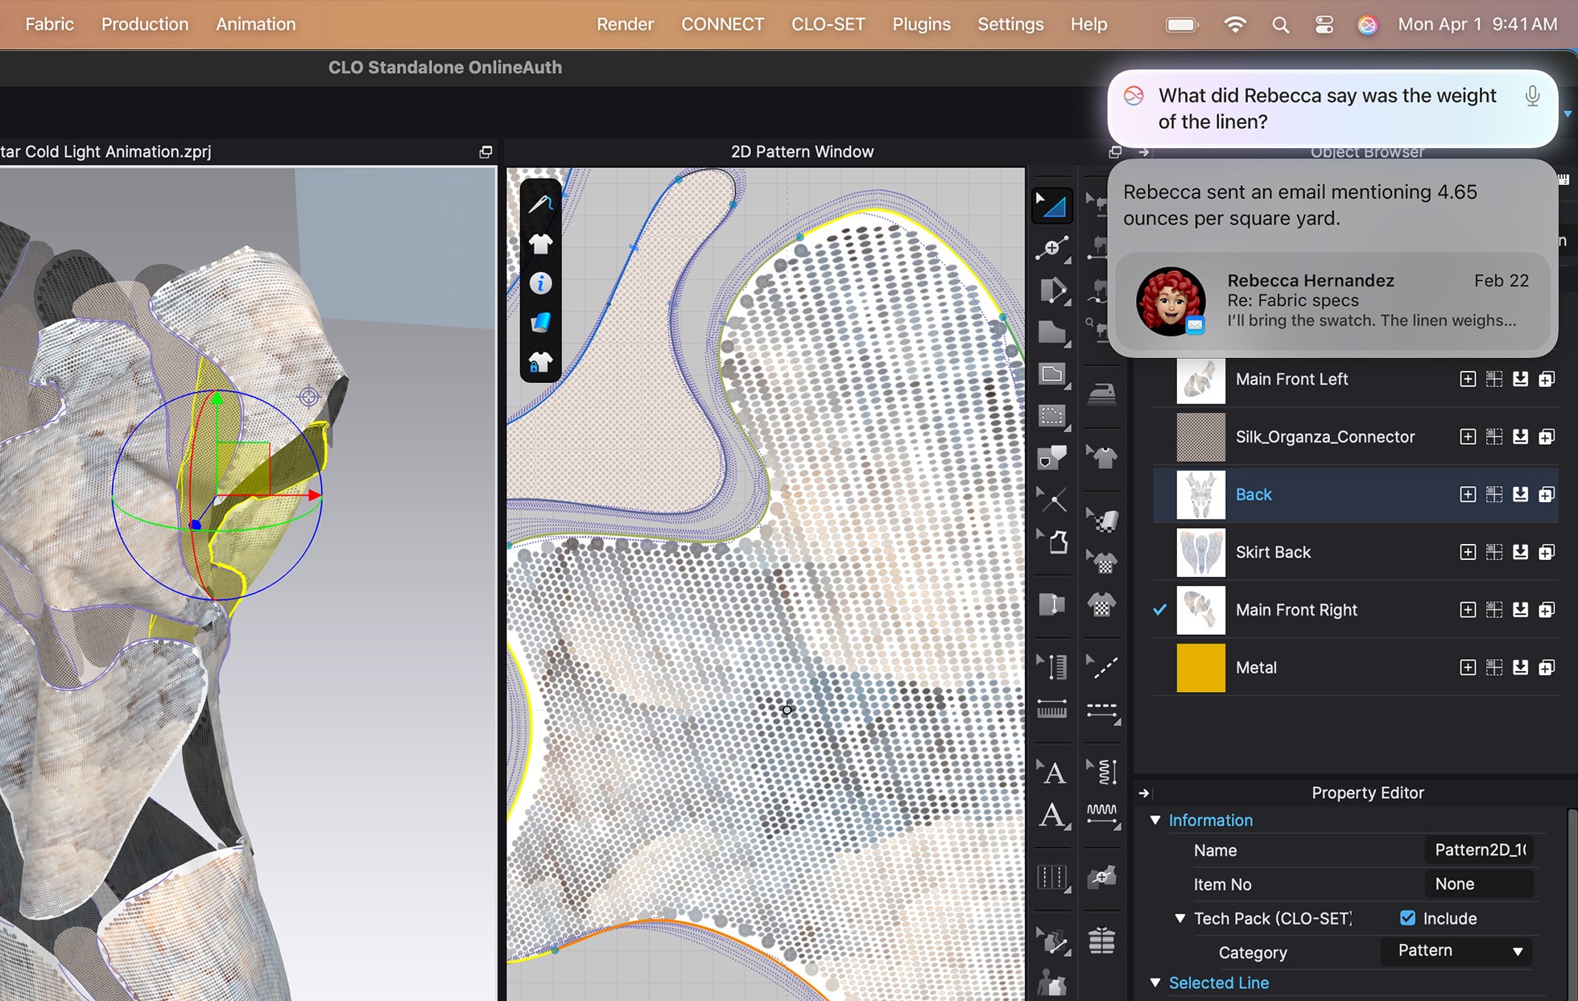Toggle the checkmark on Main Front Right

pos(1159,610)
